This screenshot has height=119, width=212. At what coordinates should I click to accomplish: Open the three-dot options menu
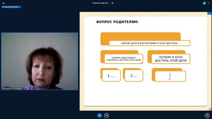tap(209, 3)
